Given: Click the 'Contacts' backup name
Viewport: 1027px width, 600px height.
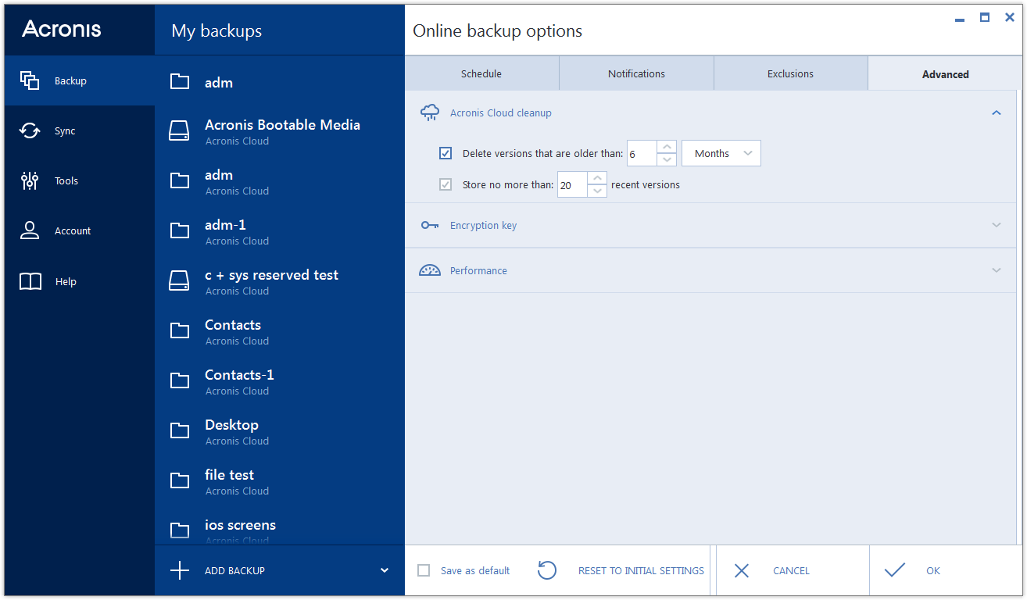Looking at the screenshot, I should point(233,324).
